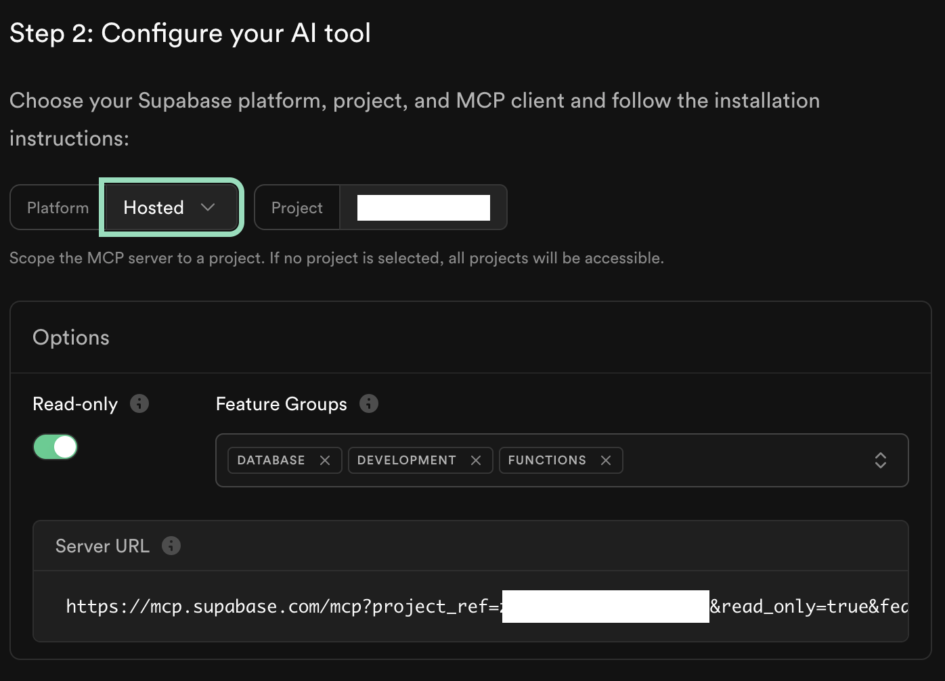
Task: Remove the DEVELOPMENT feature group chip
Action: click(476, 460)
